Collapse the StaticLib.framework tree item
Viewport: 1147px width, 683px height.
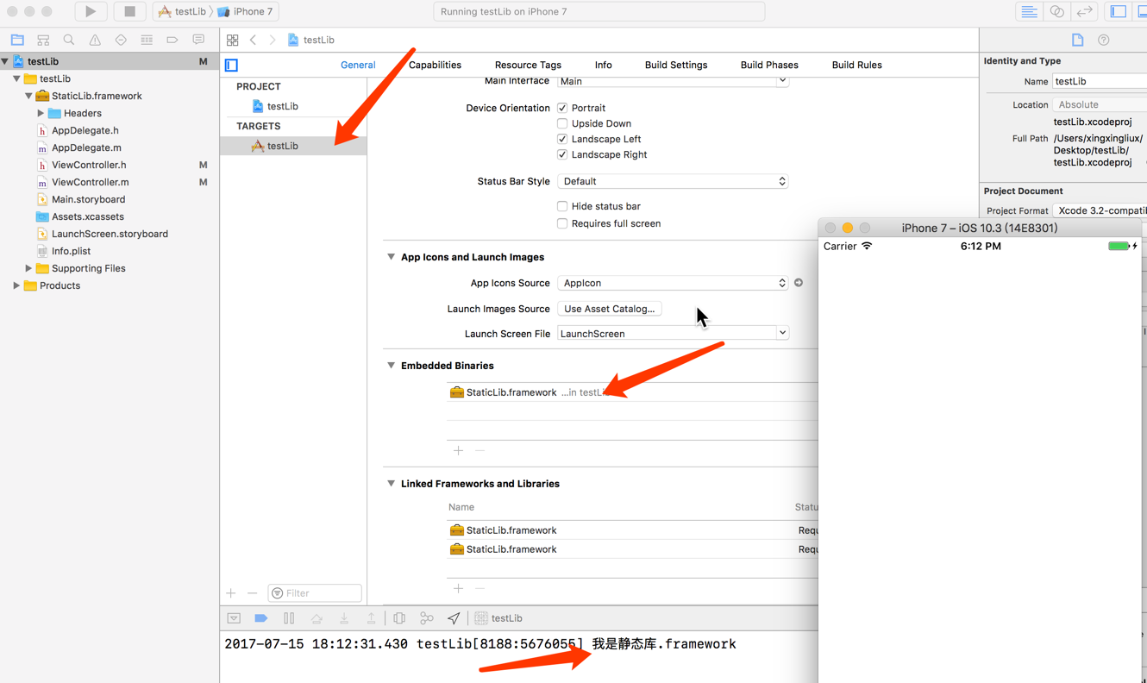point(28,96)
